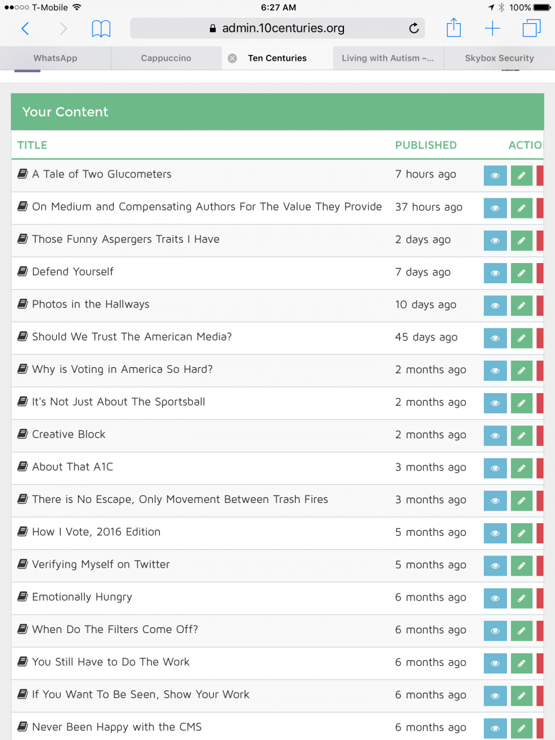
Task: Show all open tabs overview
Action: (531, 28)
